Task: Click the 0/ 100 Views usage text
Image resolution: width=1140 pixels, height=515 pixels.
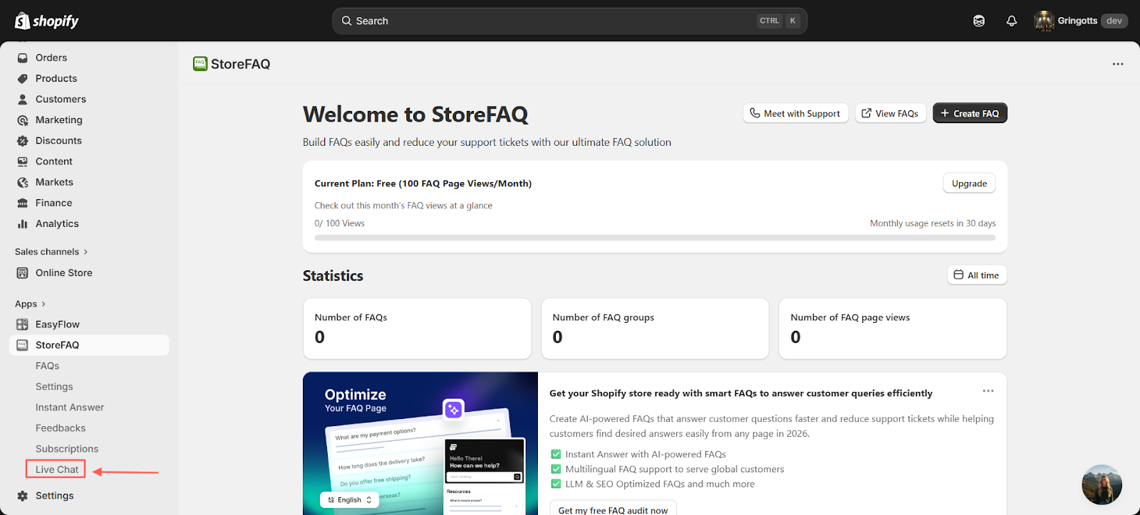Action: pos(340,223)
